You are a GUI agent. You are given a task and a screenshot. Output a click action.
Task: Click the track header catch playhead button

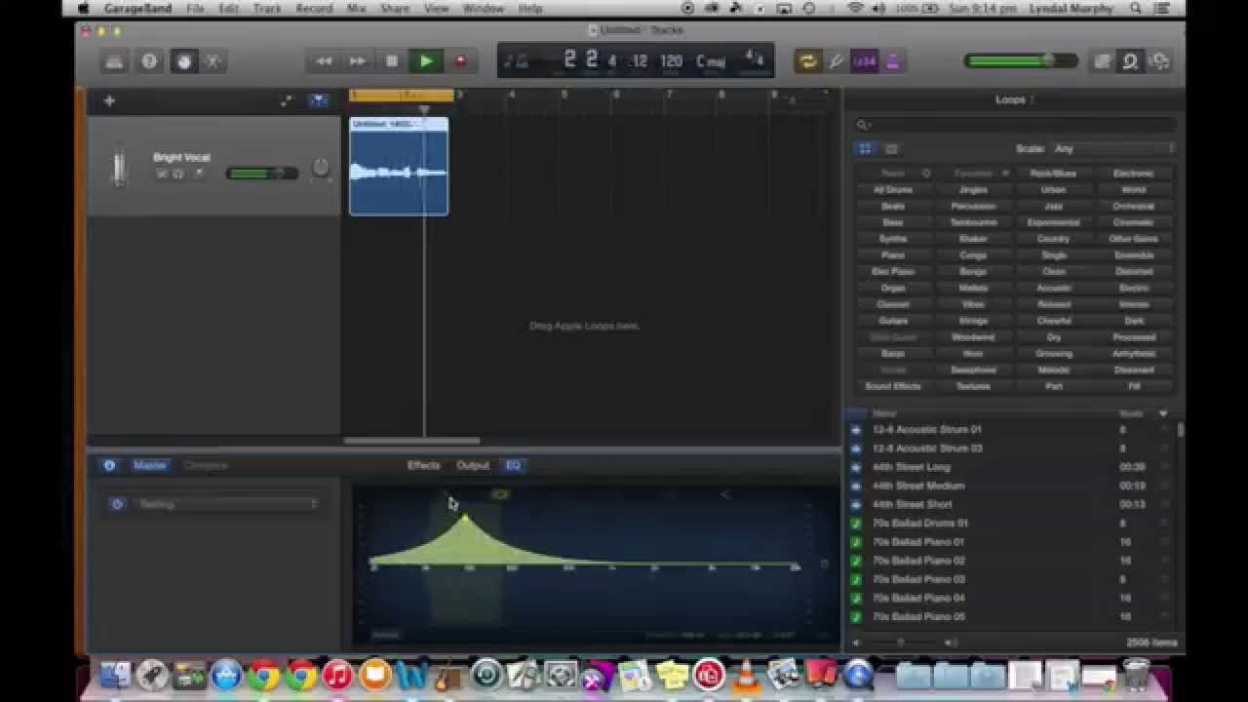click(318, 100)
